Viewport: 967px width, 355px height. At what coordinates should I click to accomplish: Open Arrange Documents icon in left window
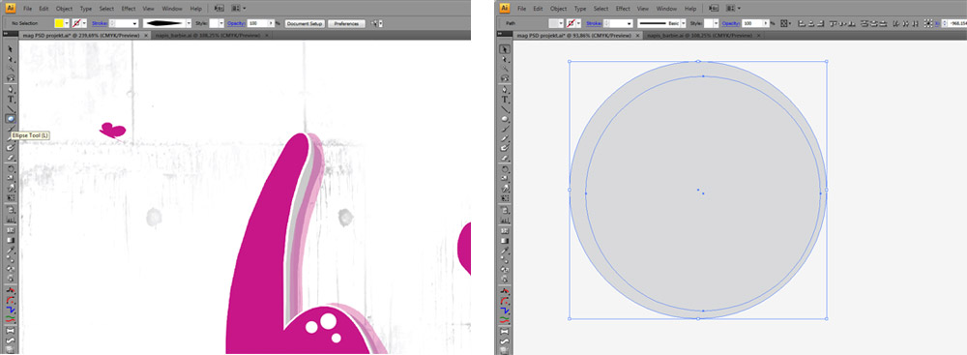(x=239, y=9)
